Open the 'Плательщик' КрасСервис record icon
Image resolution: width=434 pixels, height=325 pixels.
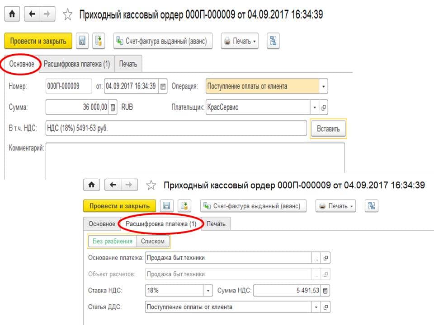tap(324, 107)
